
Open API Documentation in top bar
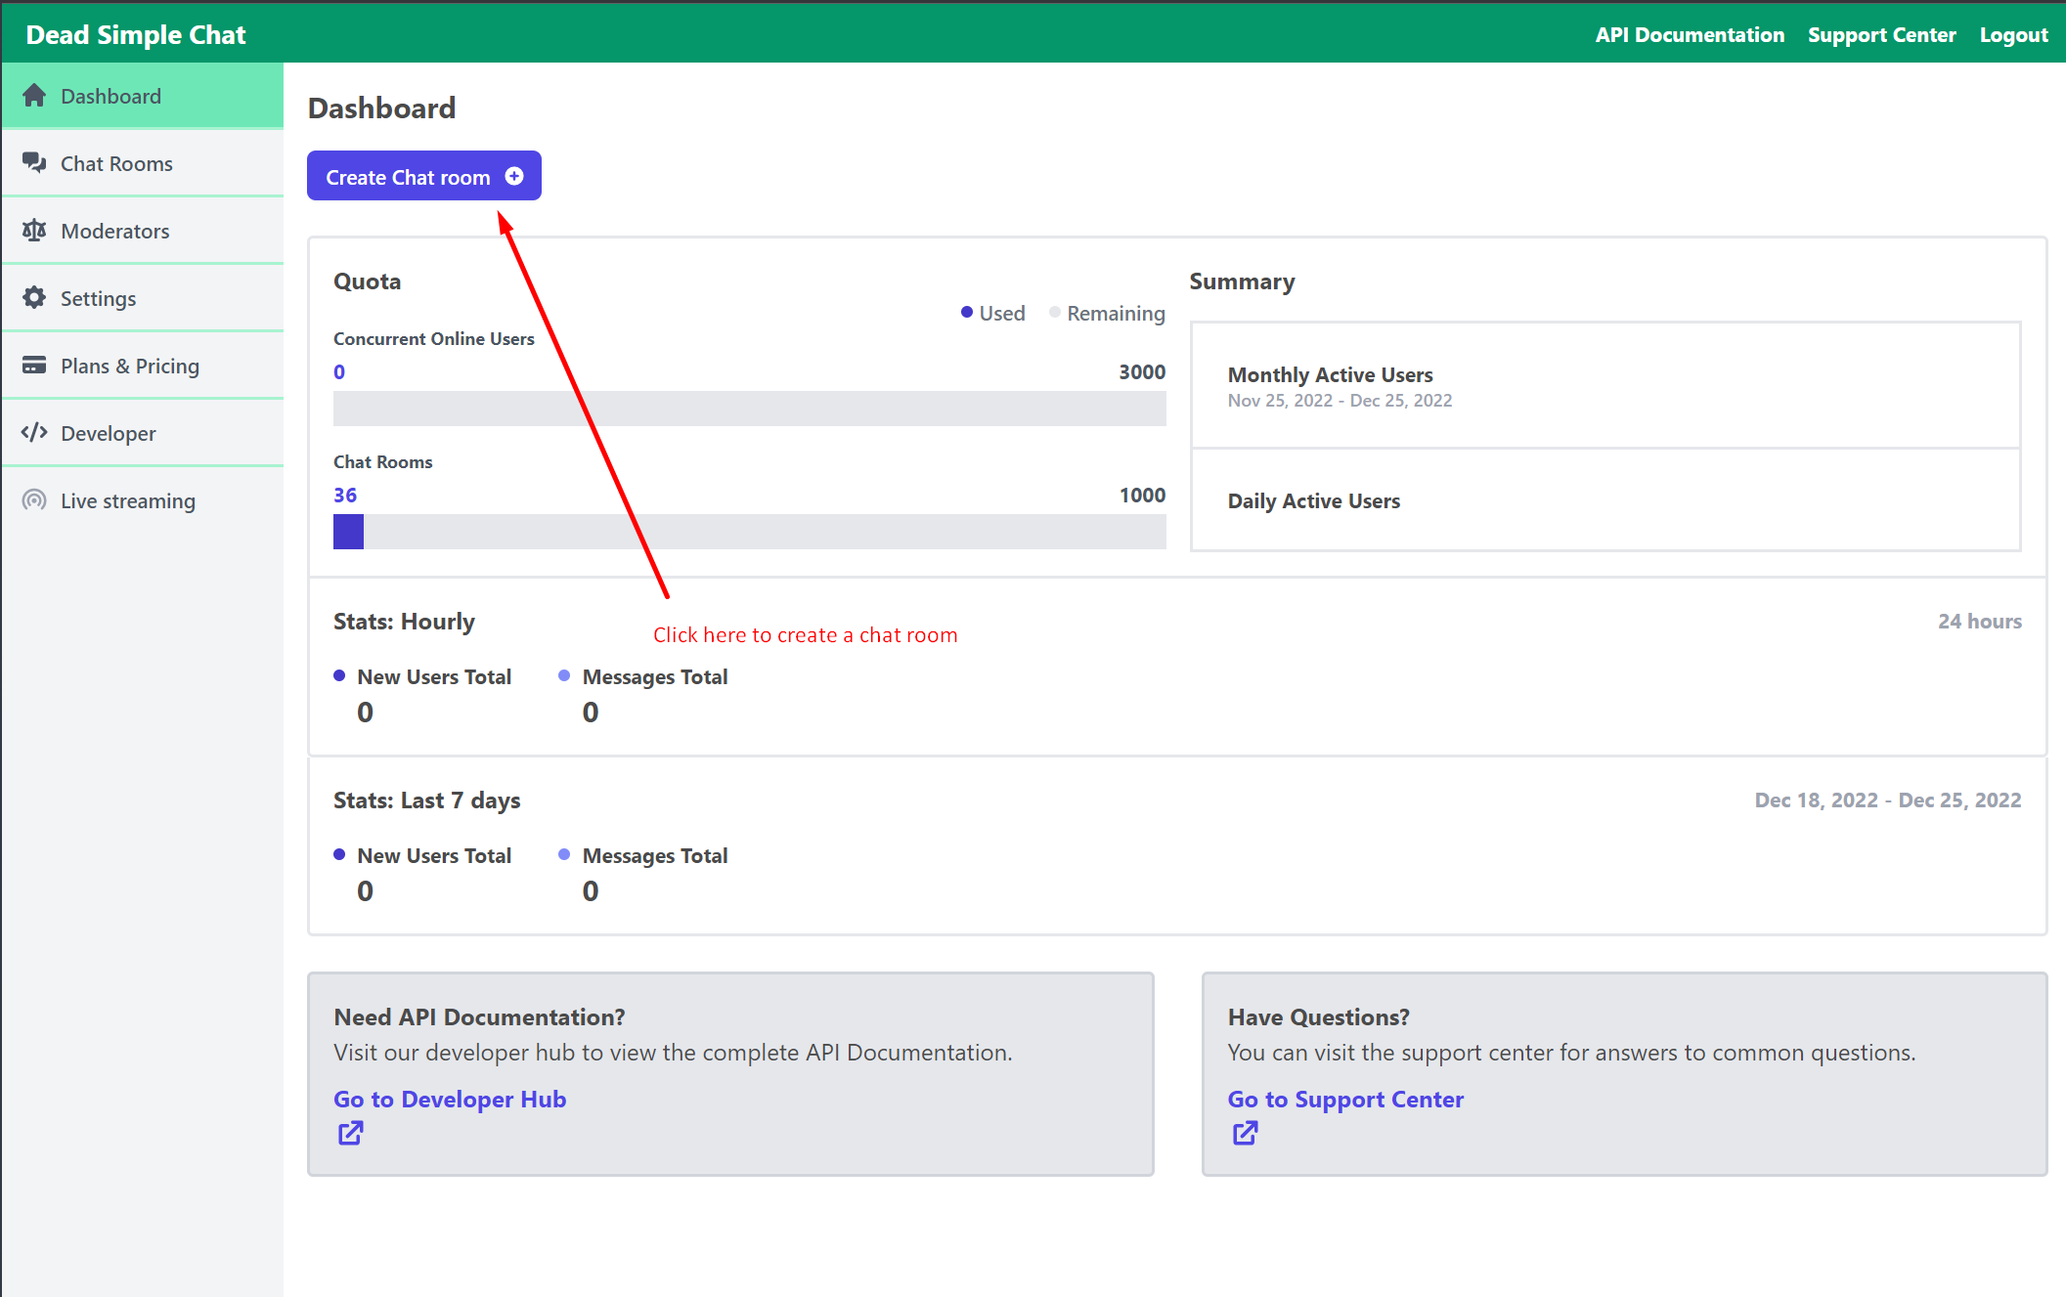click(1689, 35)
